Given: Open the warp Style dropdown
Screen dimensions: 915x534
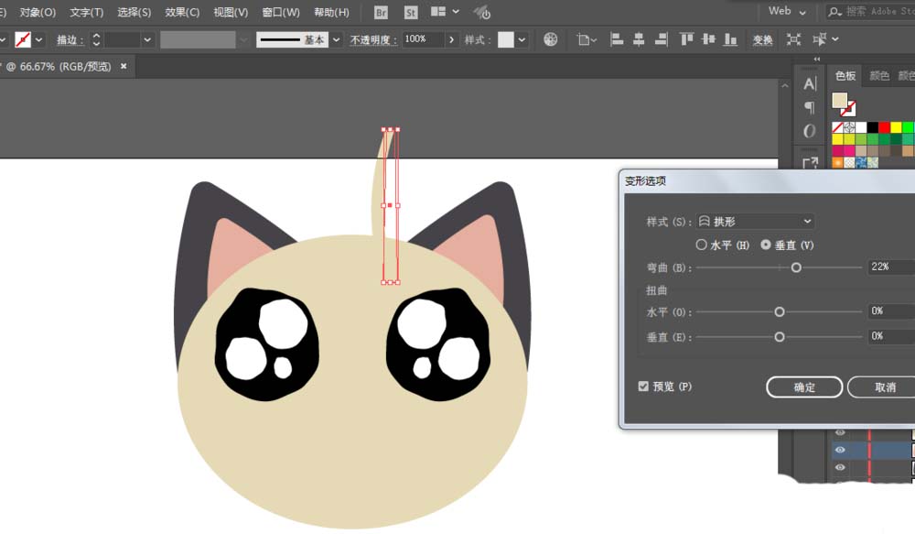Looking at the screenshot, I should coord(755,221).
